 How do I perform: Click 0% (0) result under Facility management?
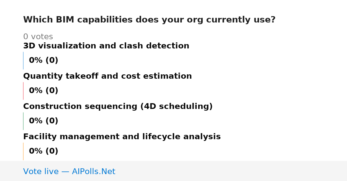[44, 151]
